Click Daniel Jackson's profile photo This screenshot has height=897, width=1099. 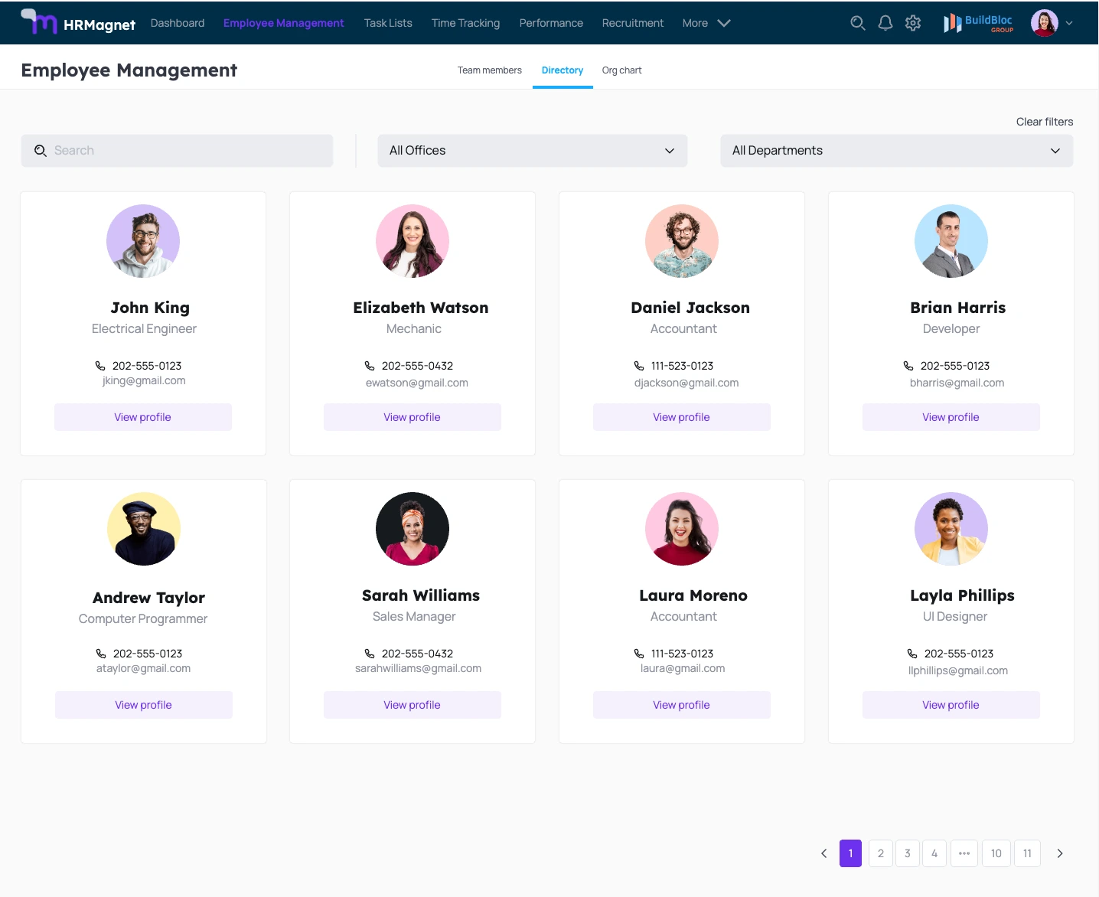coord(682,241)
